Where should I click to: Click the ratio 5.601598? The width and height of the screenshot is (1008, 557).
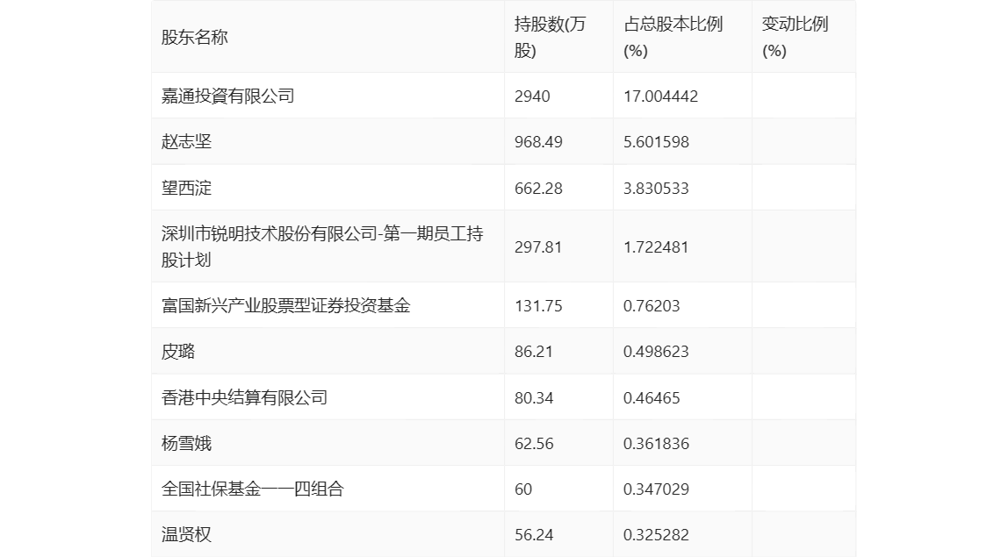click(x=656, y=142)
